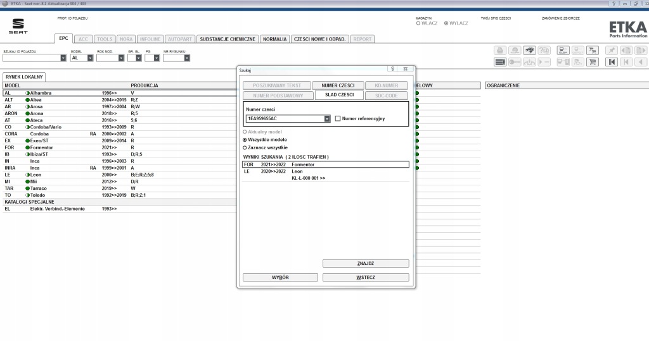649x341 pixels.
Task: Open the parts list view icon
Action: (499, 62)
